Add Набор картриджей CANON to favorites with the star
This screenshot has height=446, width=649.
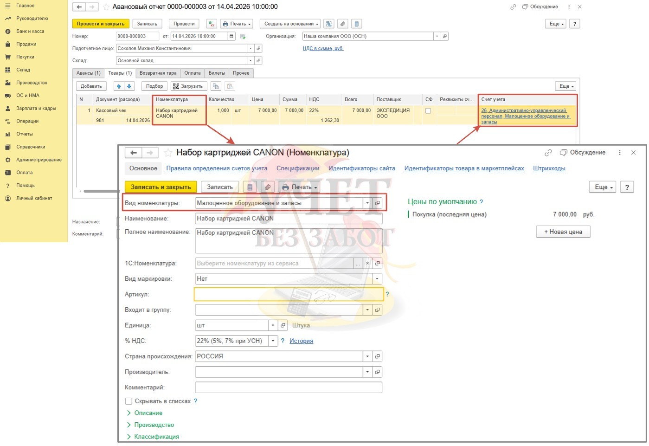coord(168,153)
